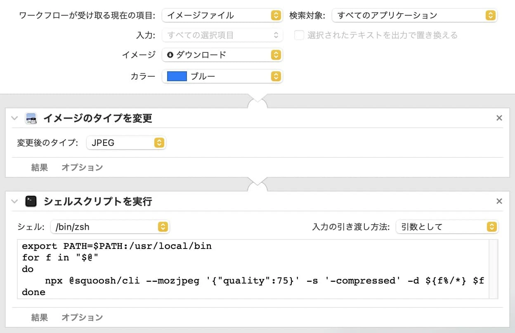Click the 'カラー' label

pyautogui.click(x=143, y=77)
